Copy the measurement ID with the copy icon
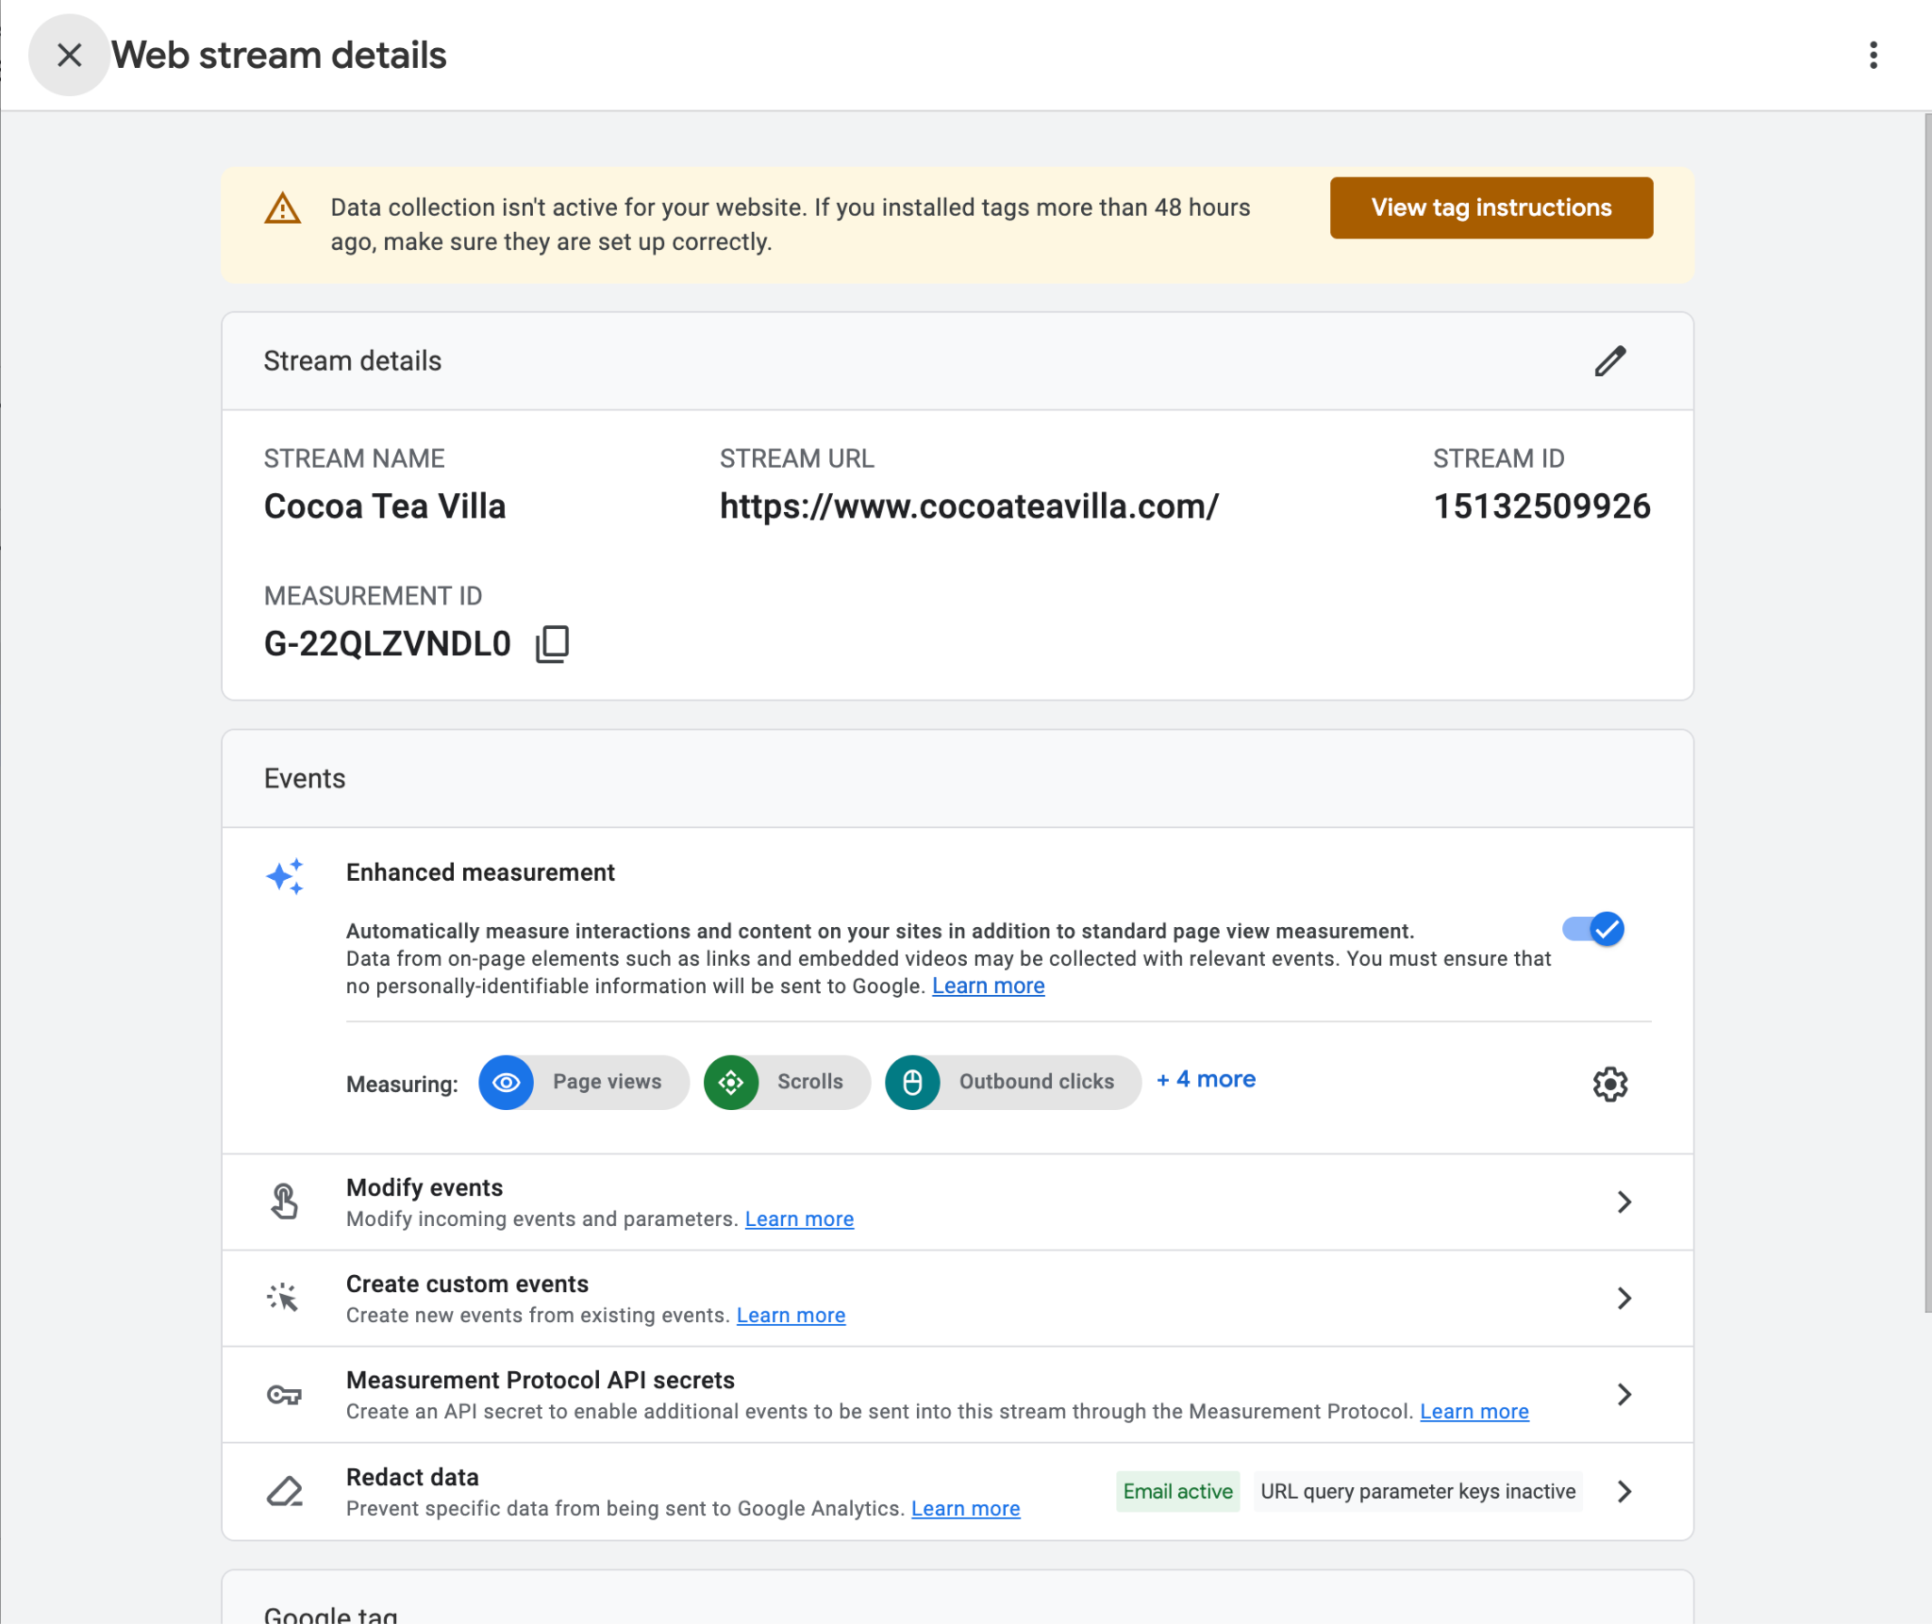Screen dimensions: 1932x1624 553,644
